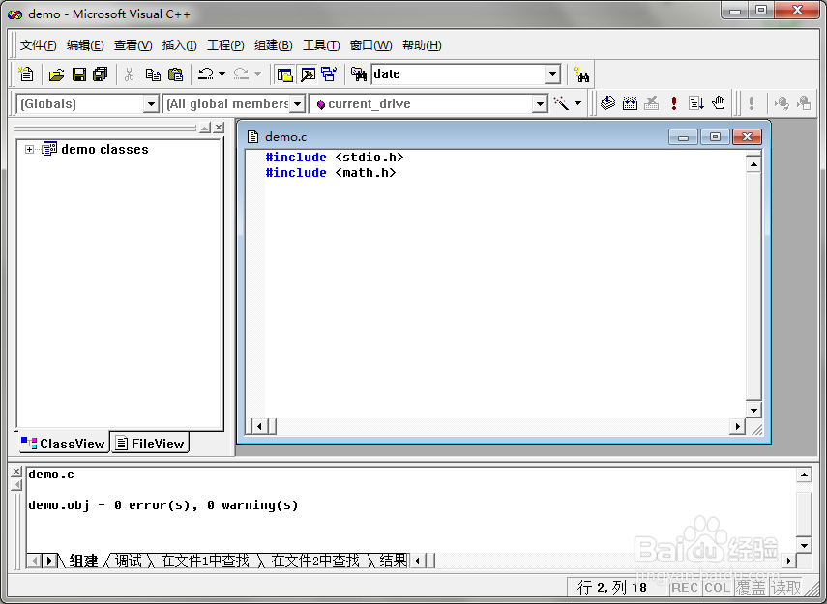Open the 帮助(H) menu
This screenshot has height=604, width=827.
click(422, 45)
